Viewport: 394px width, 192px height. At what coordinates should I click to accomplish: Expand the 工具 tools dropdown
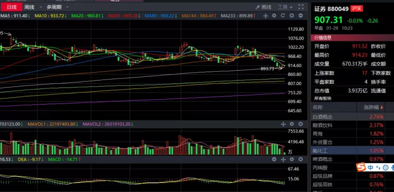(x=285, y=7)
